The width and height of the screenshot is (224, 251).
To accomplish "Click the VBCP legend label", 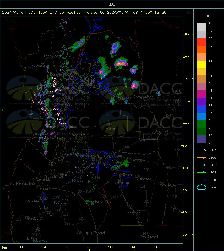I will [212, 150].
